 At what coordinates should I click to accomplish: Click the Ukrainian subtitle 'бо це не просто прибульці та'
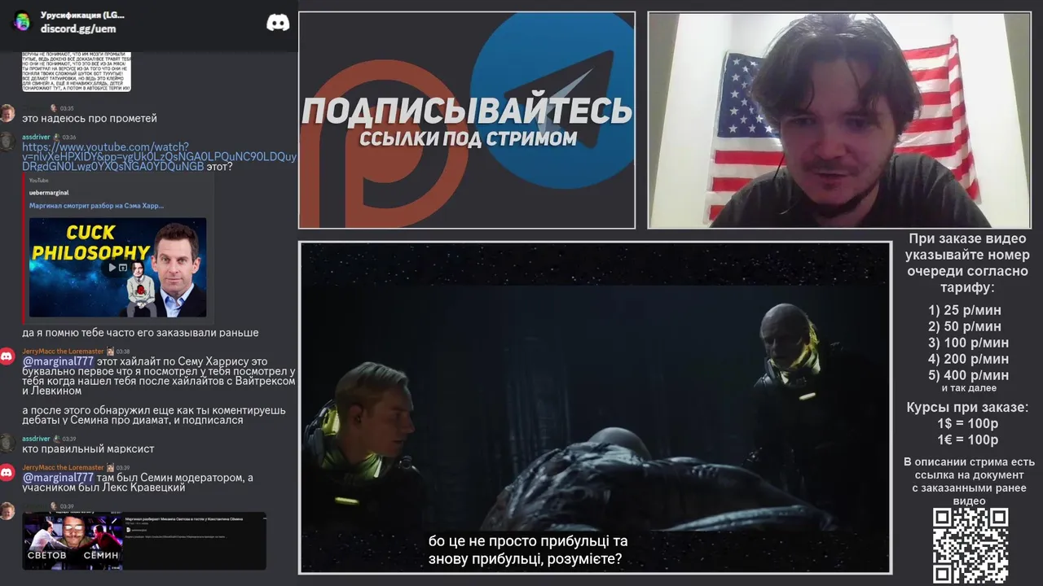(x=528, y=541)
